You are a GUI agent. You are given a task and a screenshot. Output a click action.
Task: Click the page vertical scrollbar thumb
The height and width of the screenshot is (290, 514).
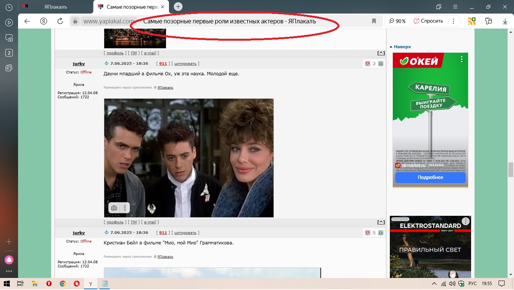point(511,169)
